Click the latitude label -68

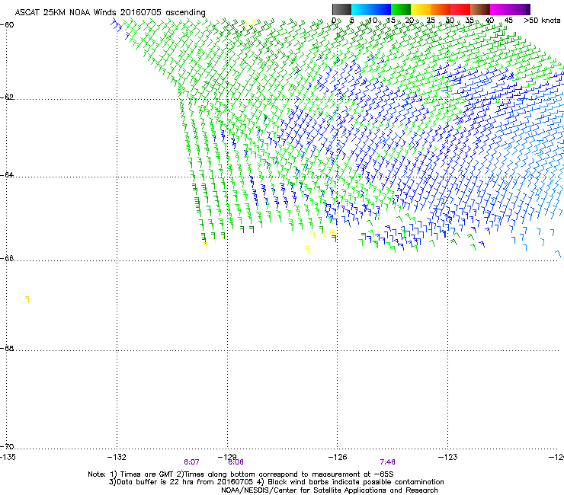pyautogui.click(x=7, y=348)
